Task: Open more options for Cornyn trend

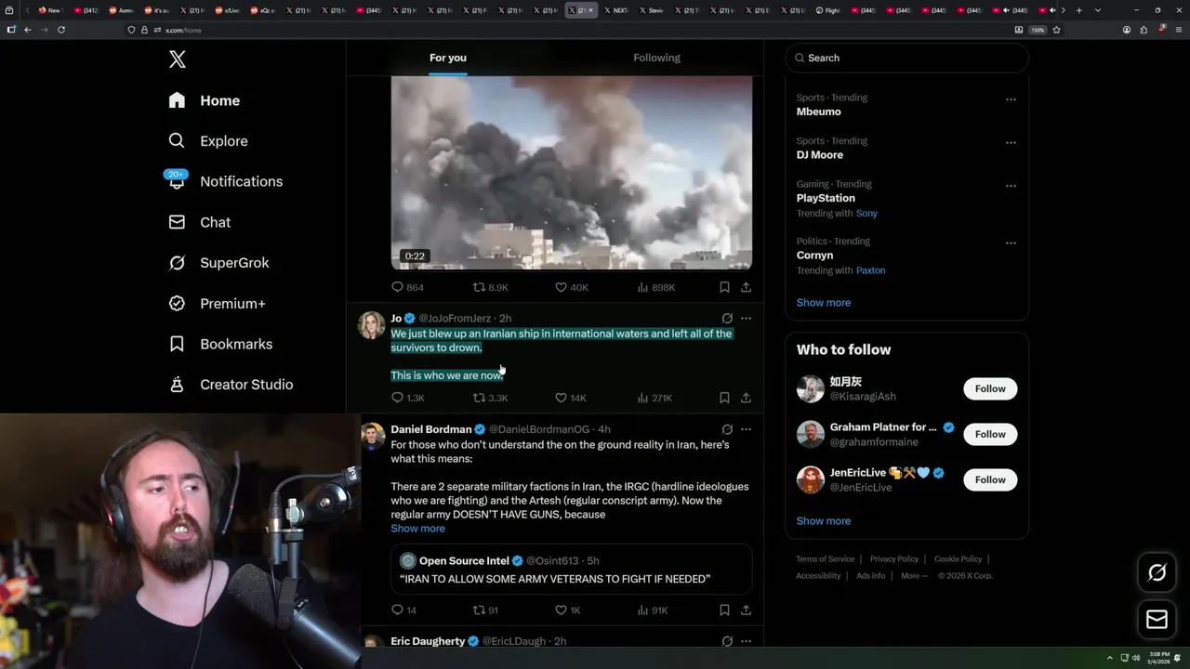Action: [1011, 243]
